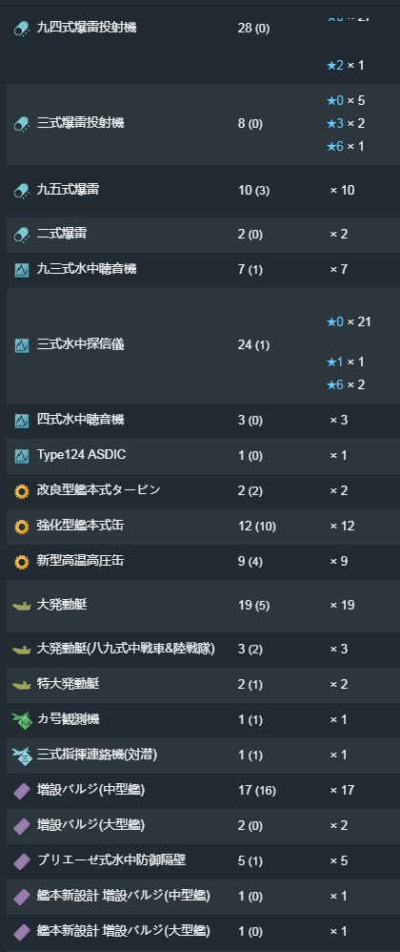
Task: Click the Type124 ASDIC sonar icon
Action: click(x=21, y=455)
